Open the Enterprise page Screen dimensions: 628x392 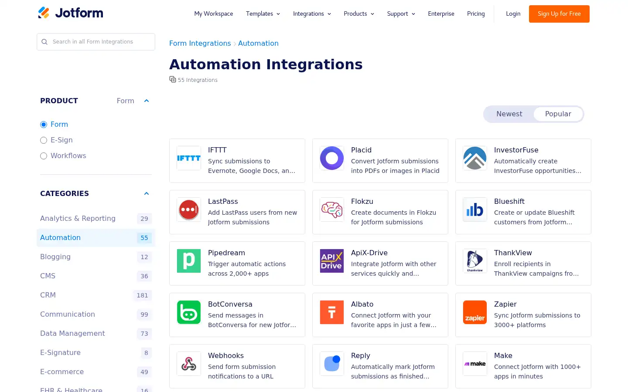[x=441, y=14]
